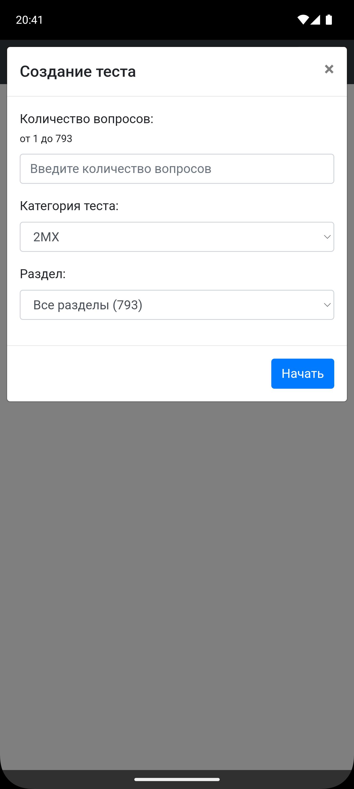
Task: Tap the bottom home gesture bar
Action: 177,779
